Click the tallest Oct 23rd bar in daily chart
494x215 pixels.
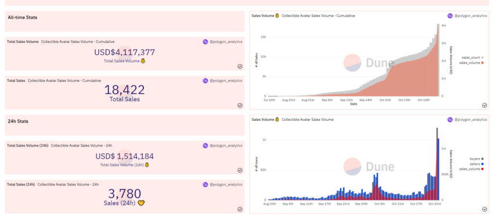coord(437,164)
